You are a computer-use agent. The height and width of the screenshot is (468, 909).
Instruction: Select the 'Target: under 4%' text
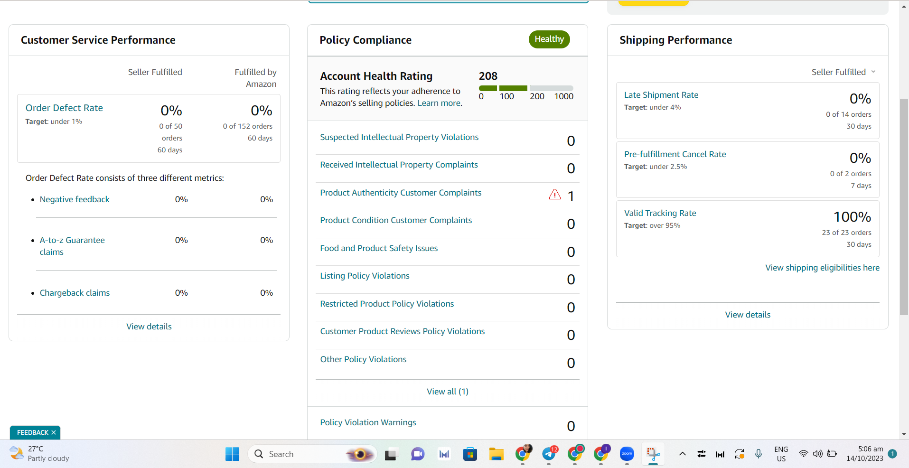(652, 107)
